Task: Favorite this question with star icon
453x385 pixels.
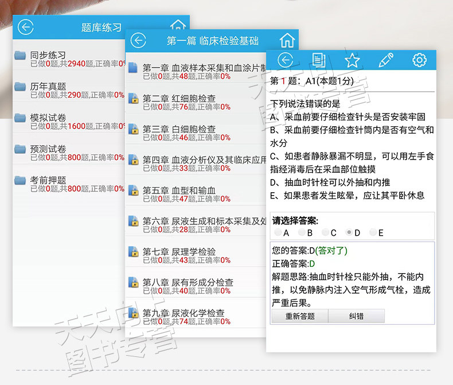Action: coord(352,60)
